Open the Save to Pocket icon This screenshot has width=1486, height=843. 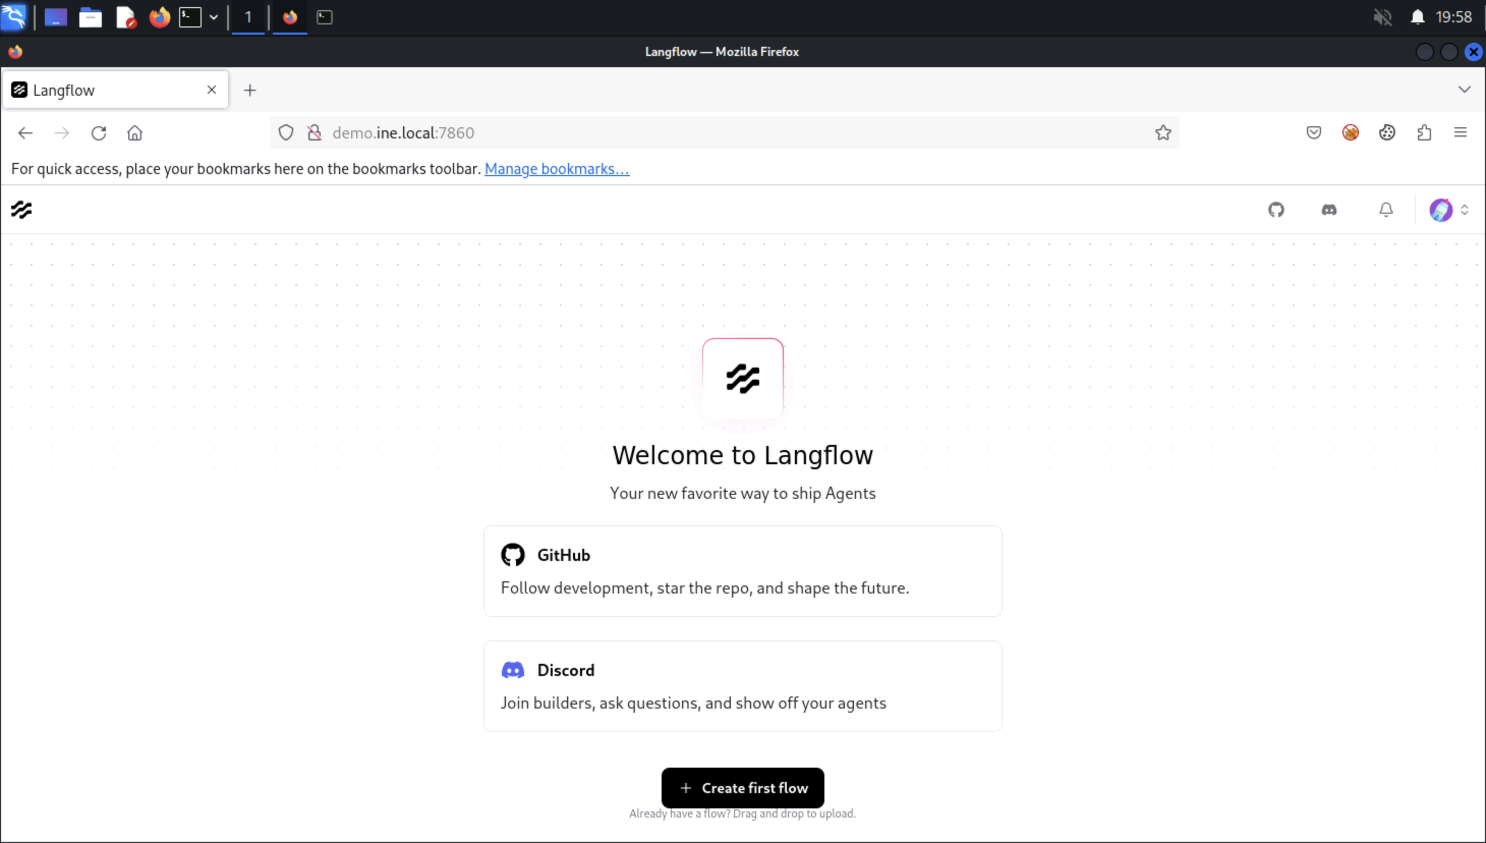[x=1313, y=132]
